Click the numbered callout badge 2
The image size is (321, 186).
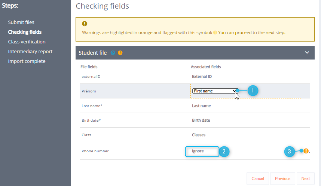(224, 151)
